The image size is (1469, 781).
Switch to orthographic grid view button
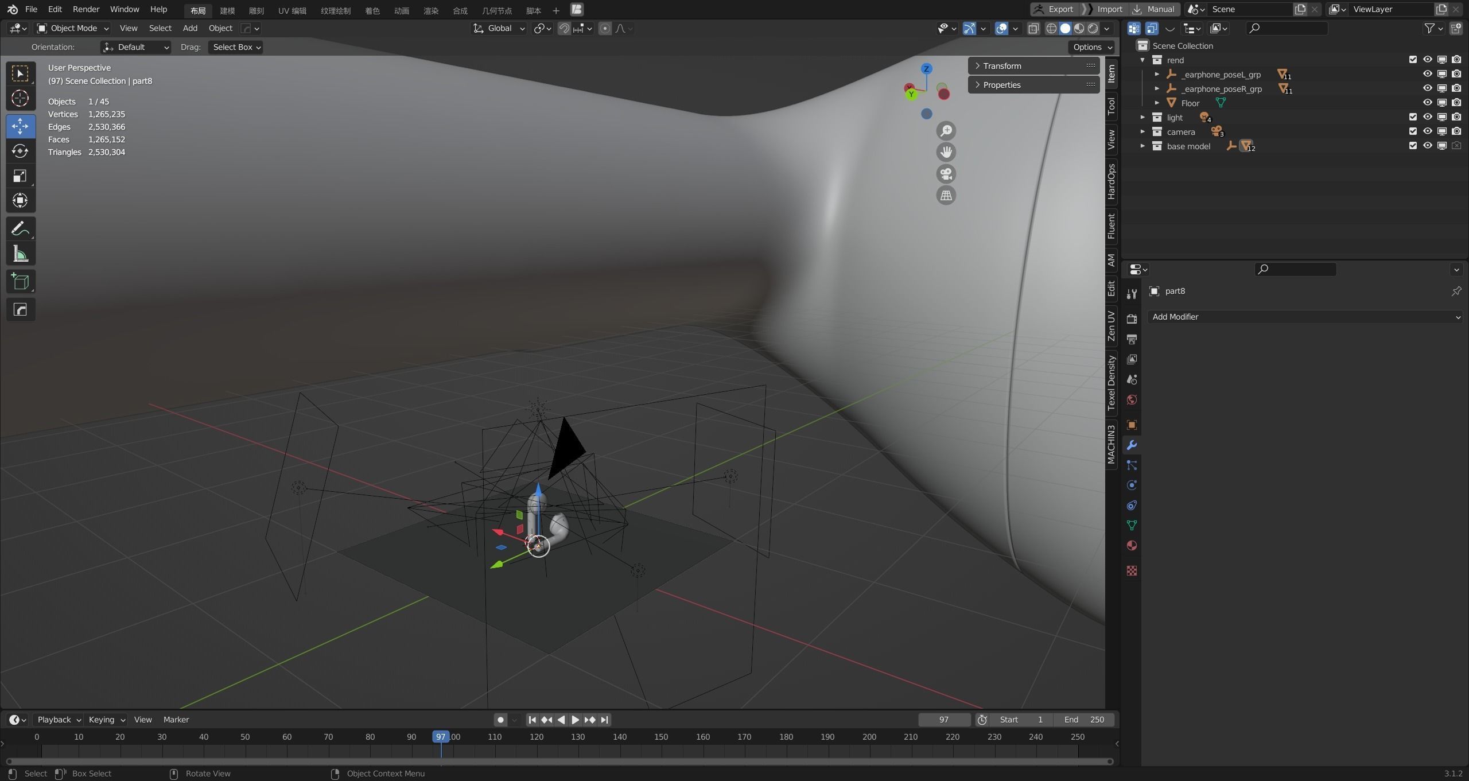[946, 196]
